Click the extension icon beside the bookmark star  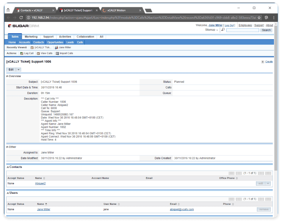(266, 18)
